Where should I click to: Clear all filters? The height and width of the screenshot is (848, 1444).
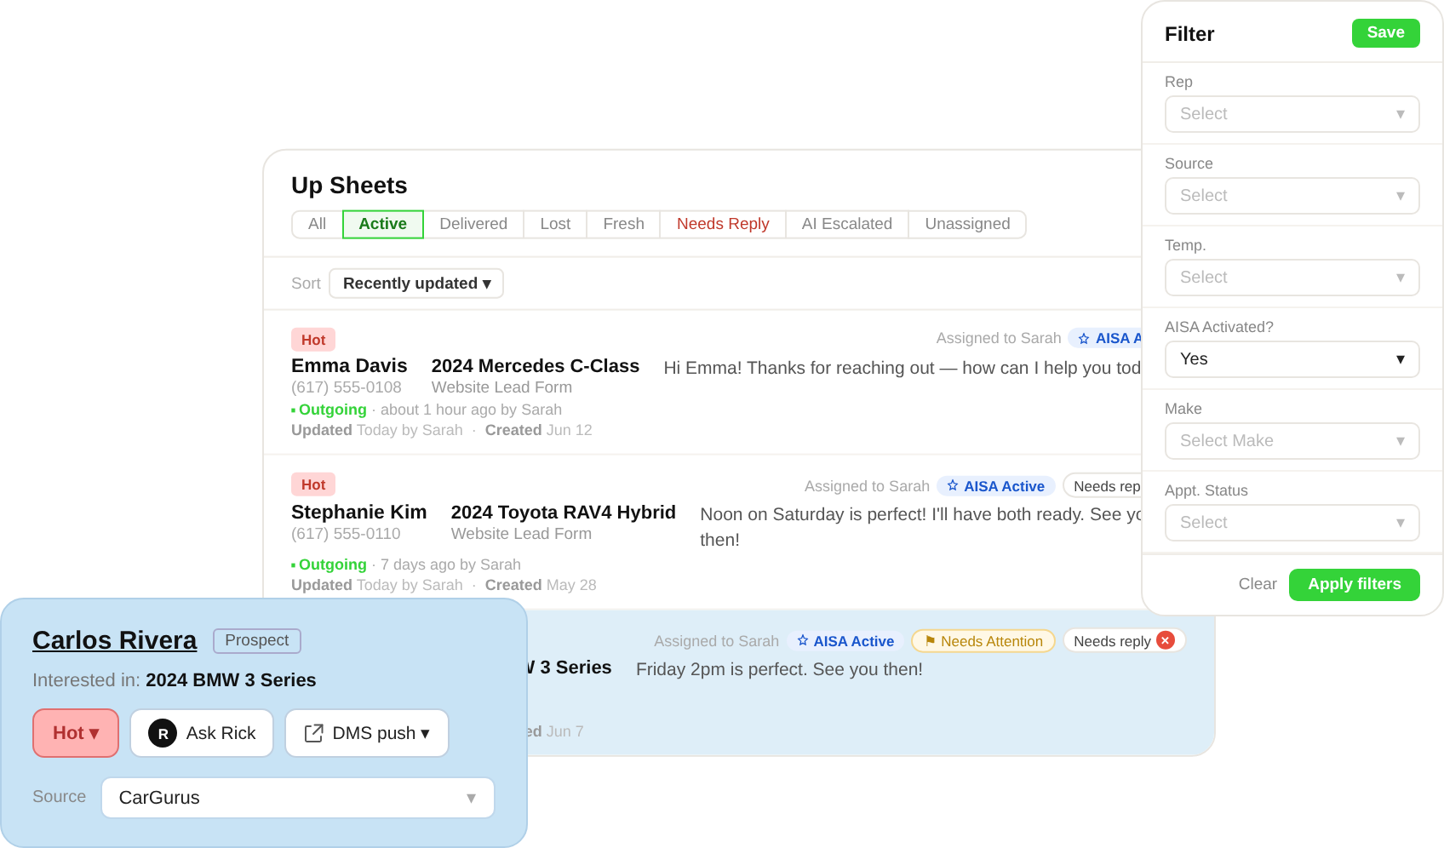point(1258,584)
